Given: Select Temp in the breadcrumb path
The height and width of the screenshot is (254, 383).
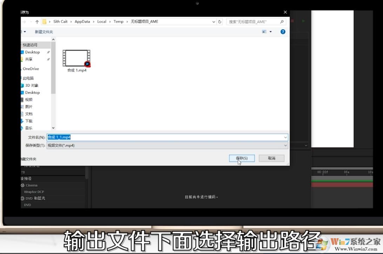Looking at the screenshot, I should coord(119,21).
